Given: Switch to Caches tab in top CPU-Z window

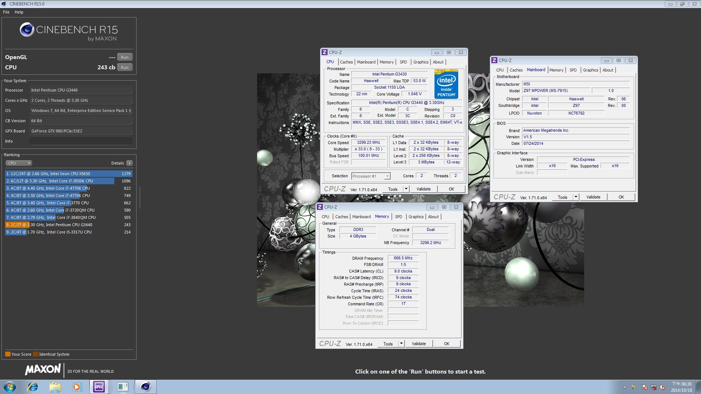Looking at the screenshot, I should [346, 62].
